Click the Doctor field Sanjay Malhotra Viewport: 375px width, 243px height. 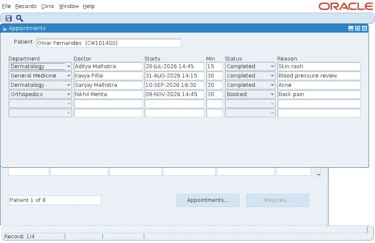pos(108,85)
